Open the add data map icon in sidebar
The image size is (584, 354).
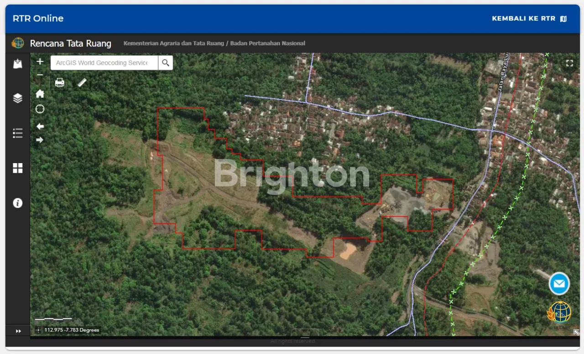pos(18,64)
